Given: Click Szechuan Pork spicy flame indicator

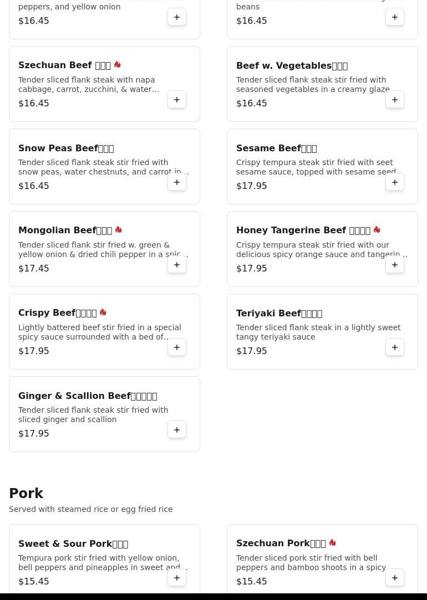Looking at the screenshot, I should click(332, 543).
